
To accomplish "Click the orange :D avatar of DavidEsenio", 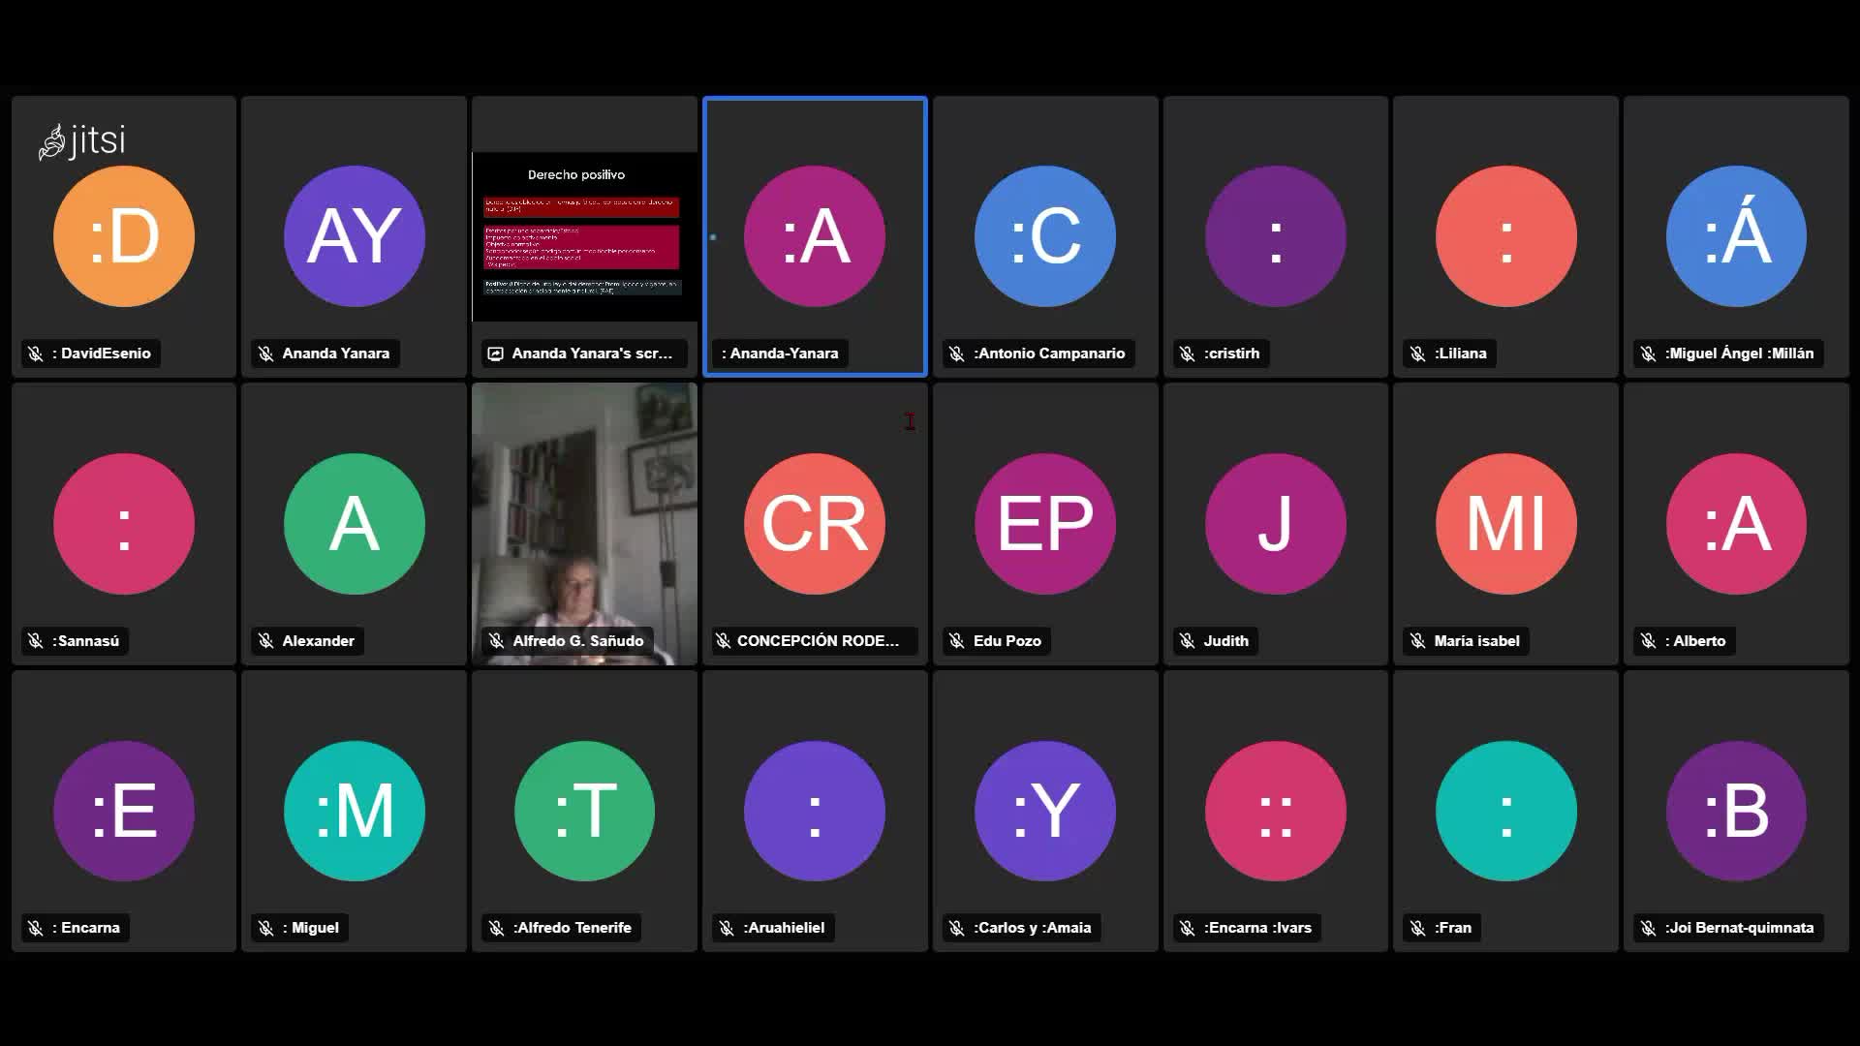I will point(124,236).
